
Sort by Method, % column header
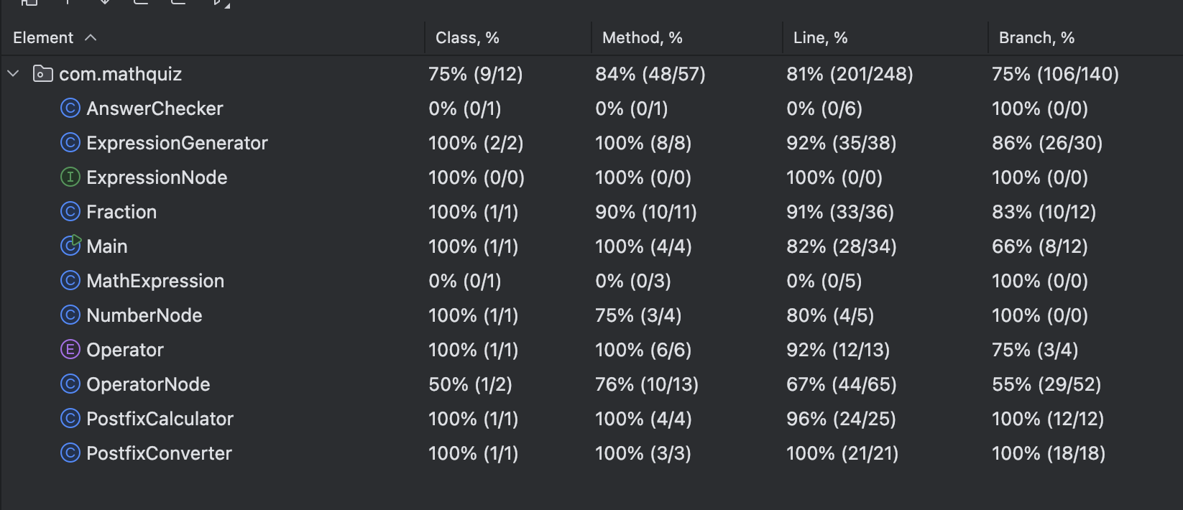pos(642,38)
